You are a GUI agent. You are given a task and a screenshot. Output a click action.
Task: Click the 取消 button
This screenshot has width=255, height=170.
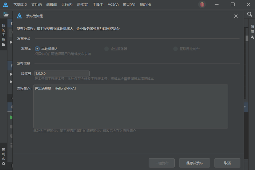click(x=227, y=163)
